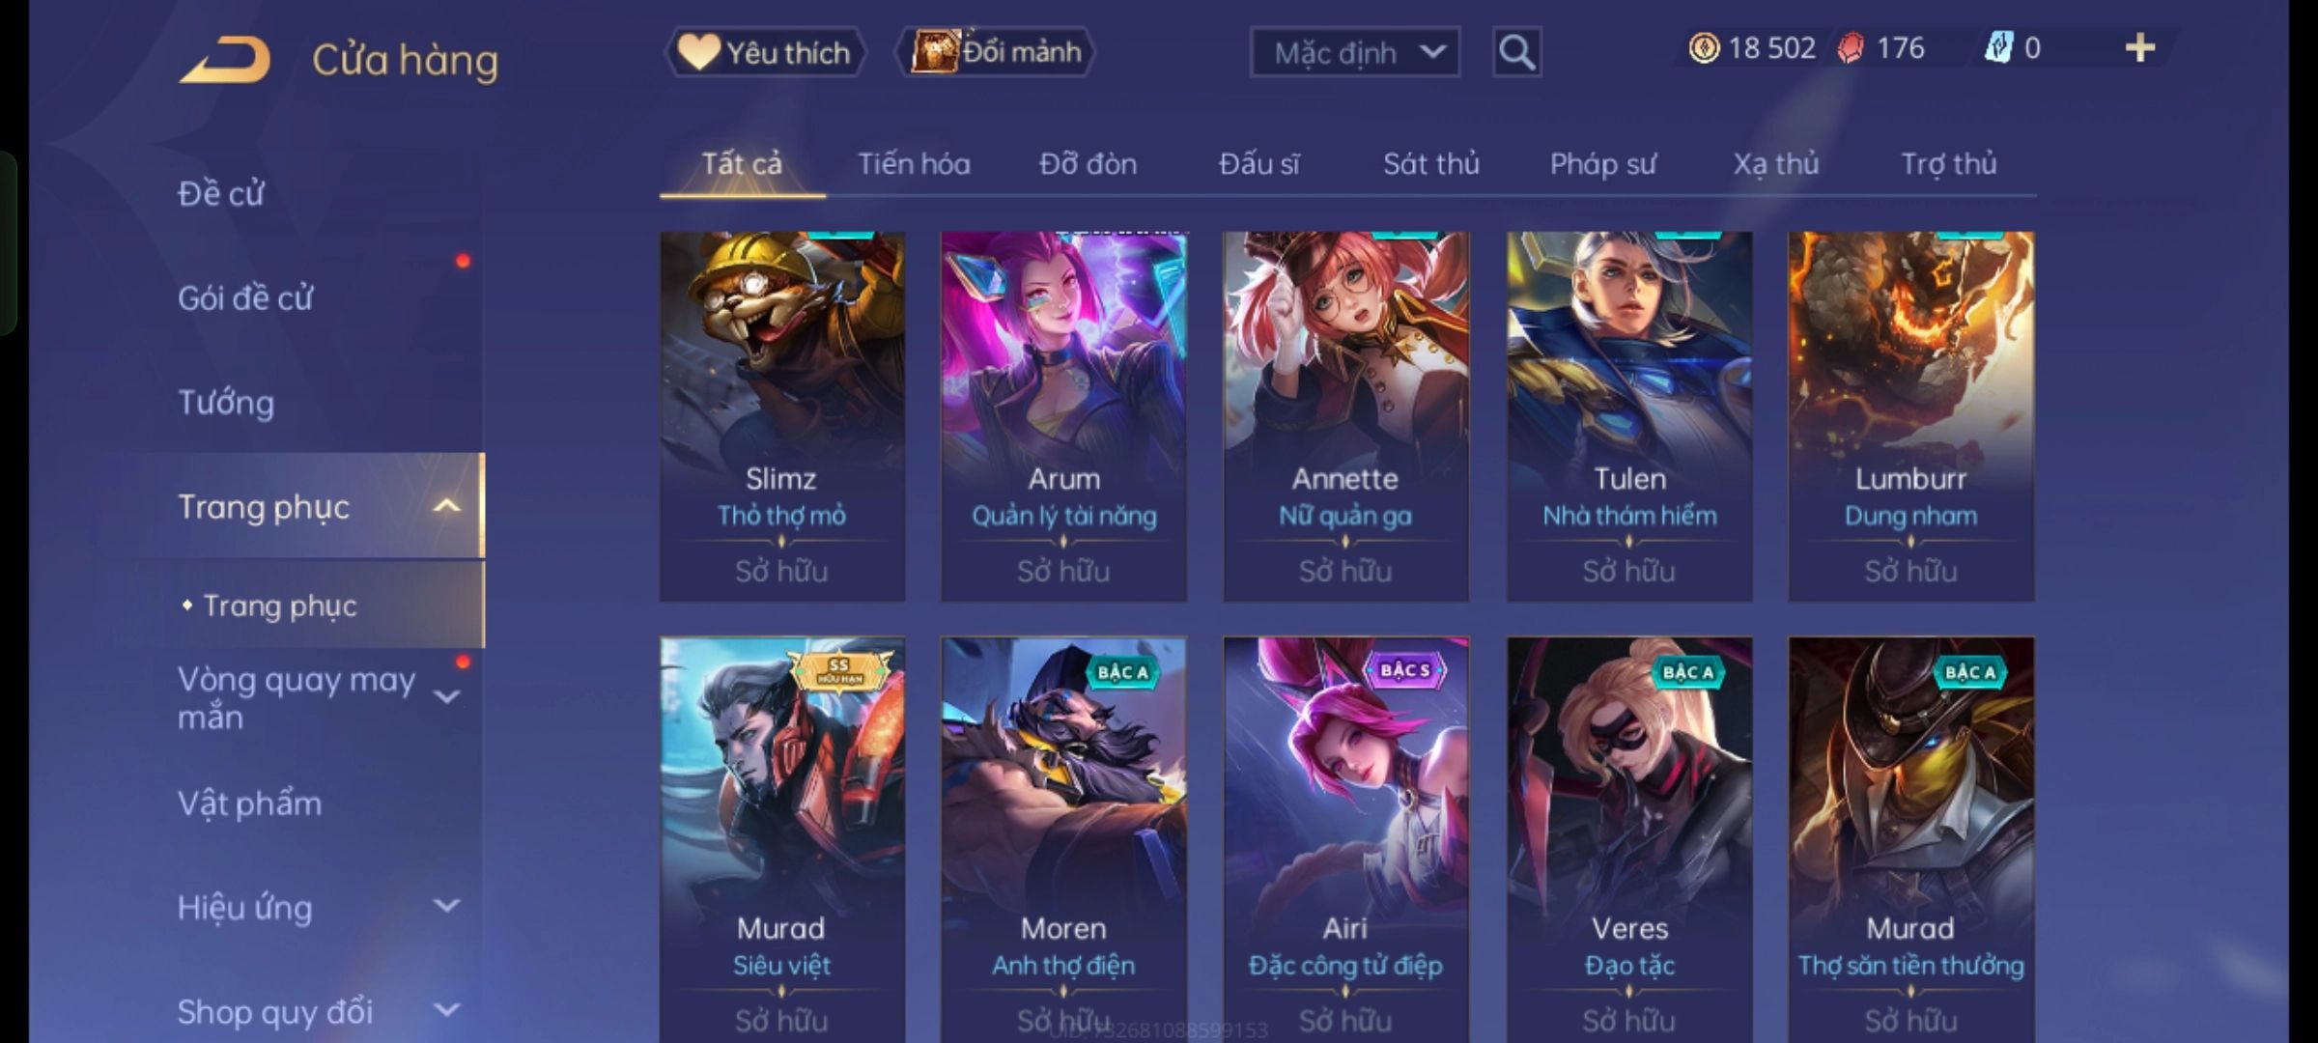The height and width of the screenshot is (1043, 2318).
Task: Open the Mặc định sort dropdown
Action: coord(1355,52)
